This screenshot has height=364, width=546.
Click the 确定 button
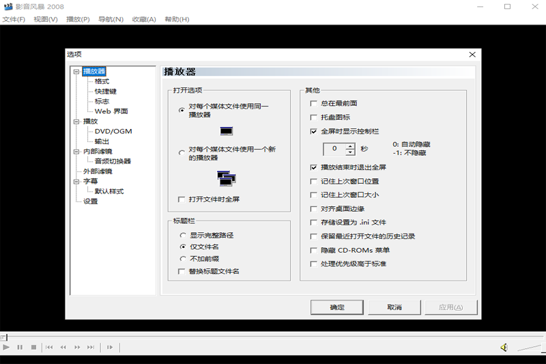pyautogui.click(x=336, y=307)
